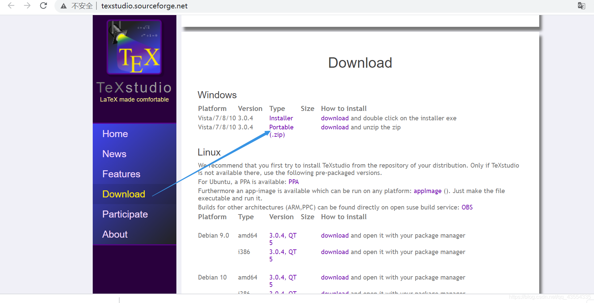Click the 'Version' header in Windows table
This screenshot has width=594, height=303.
(x=250, y=109)
